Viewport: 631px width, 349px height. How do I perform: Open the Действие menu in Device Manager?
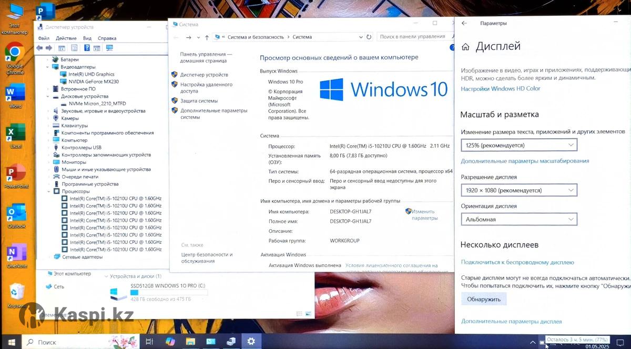pyautogui.click(x=66, y=38)
